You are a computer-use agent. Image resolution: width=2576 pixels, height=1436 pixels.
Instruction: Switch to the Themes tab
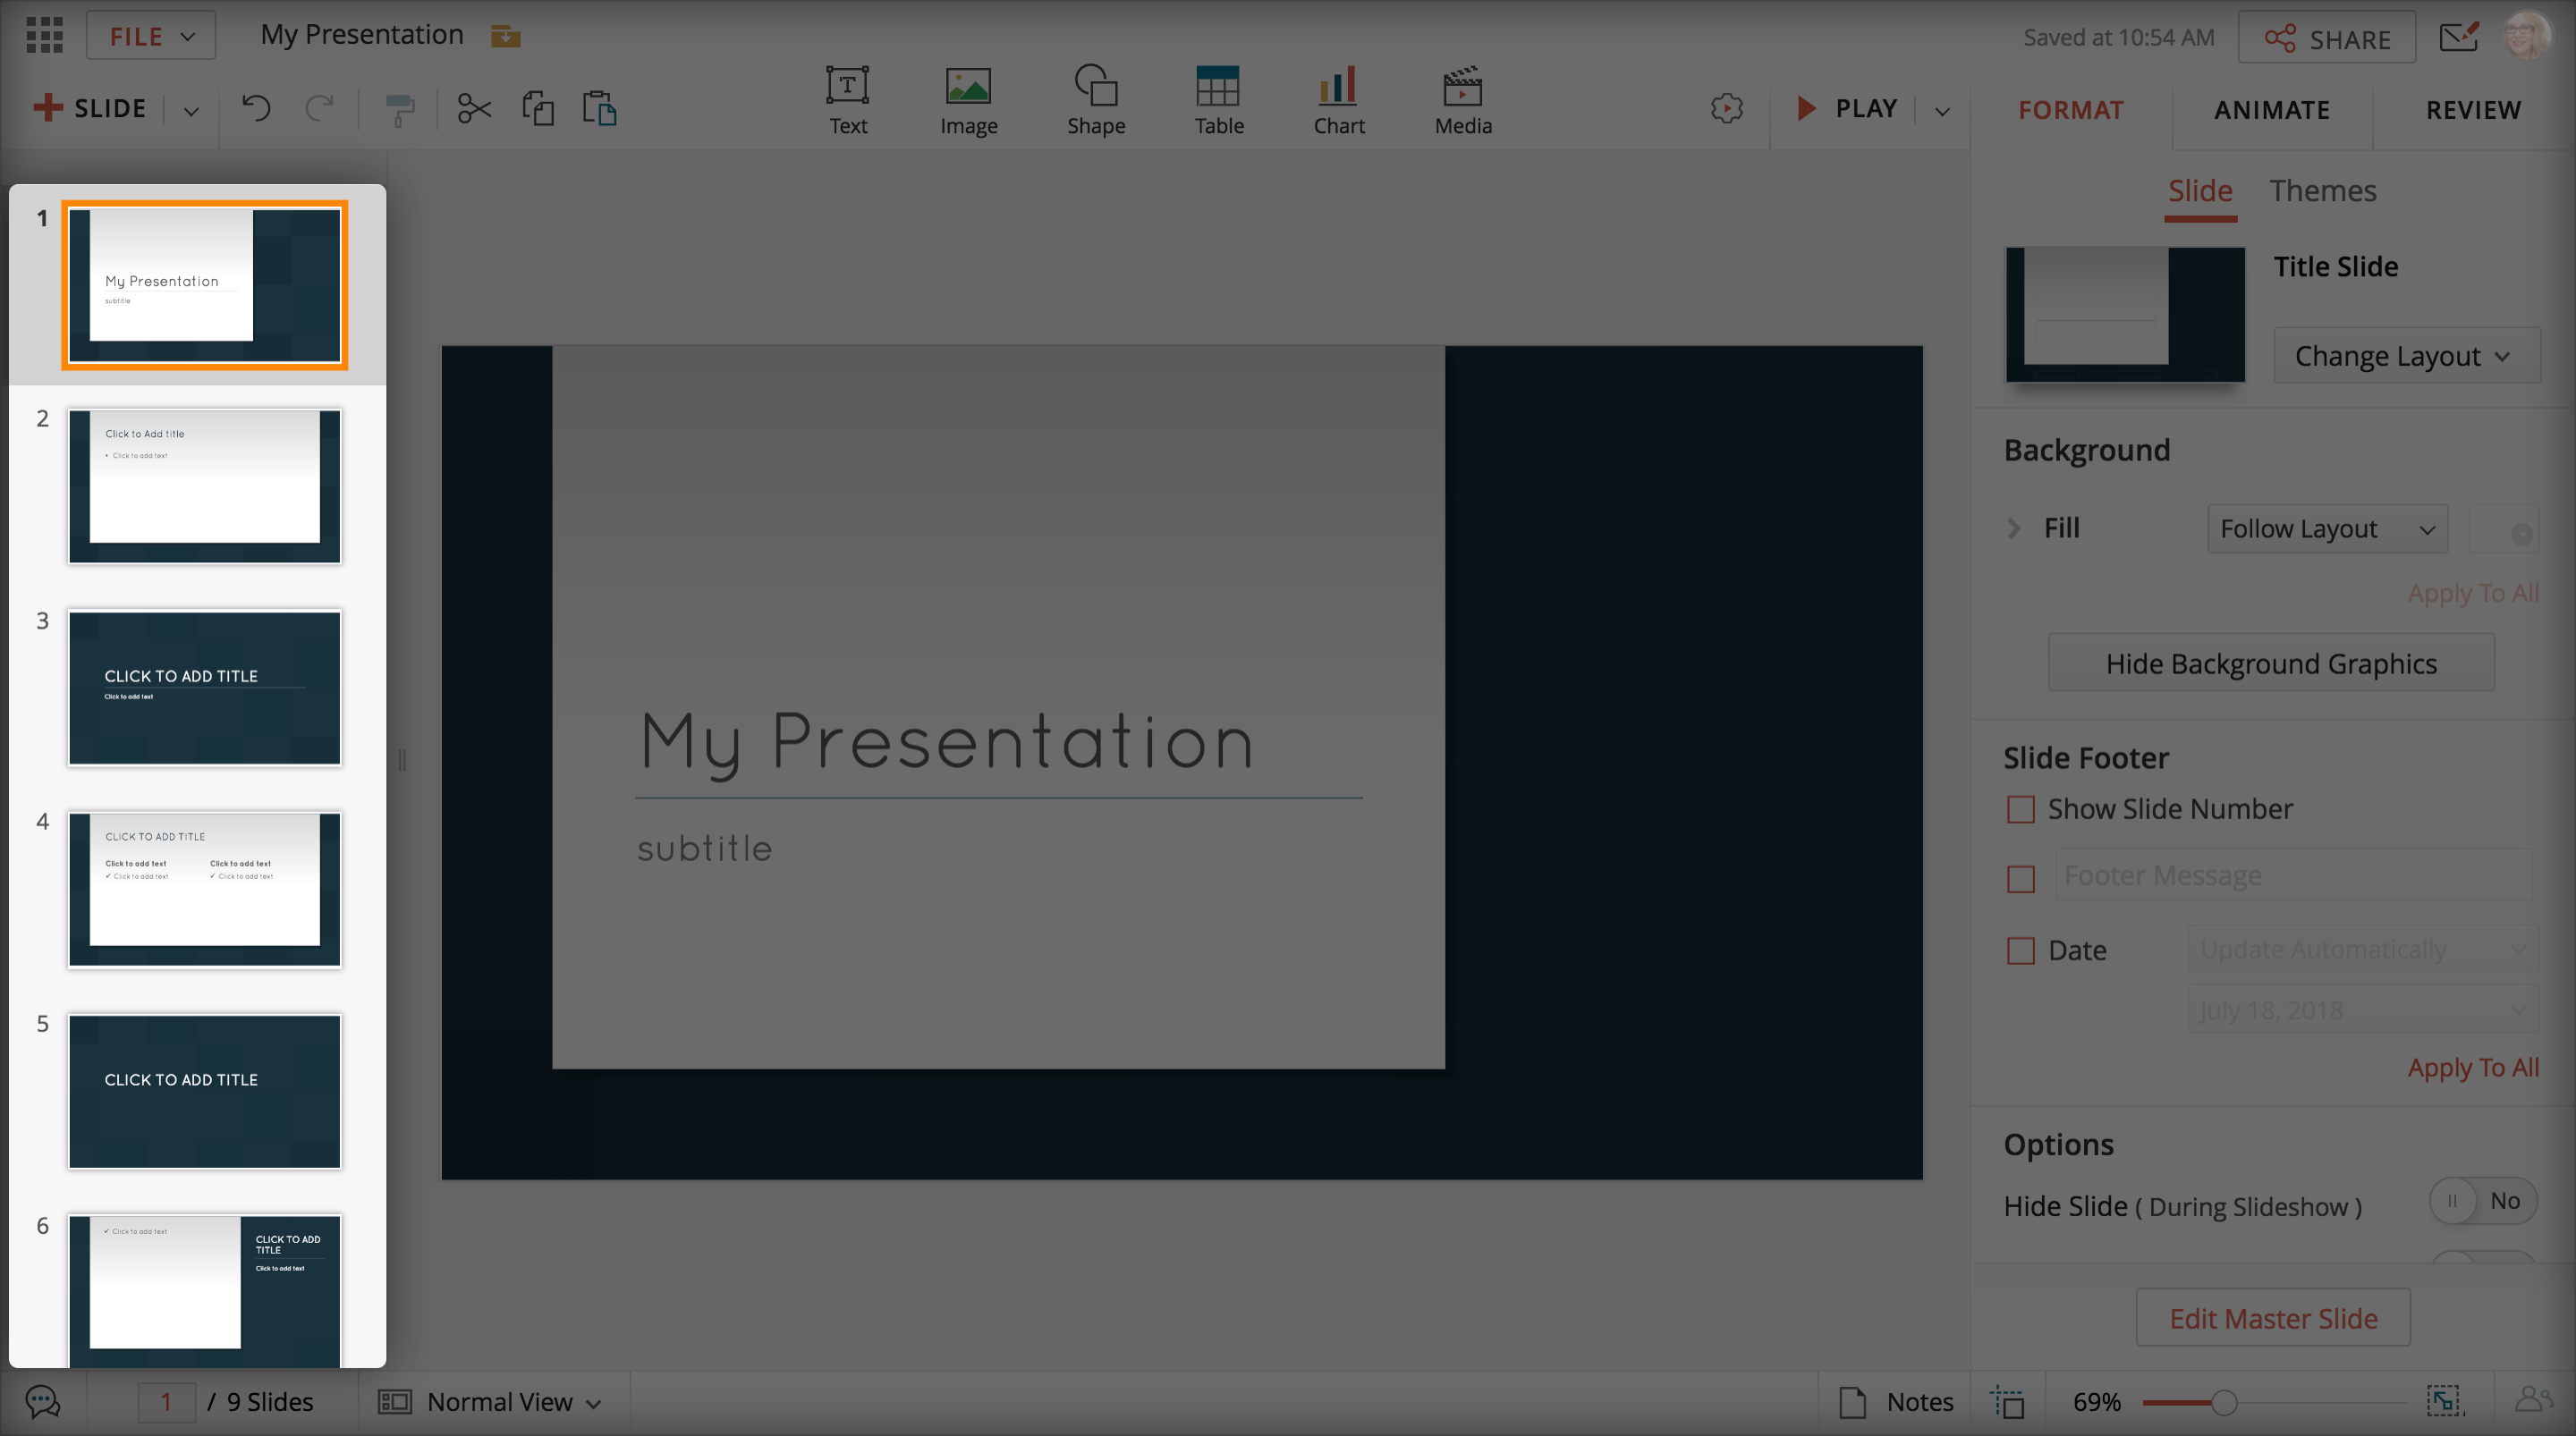pyautogui.click(x=2322, y=191)
